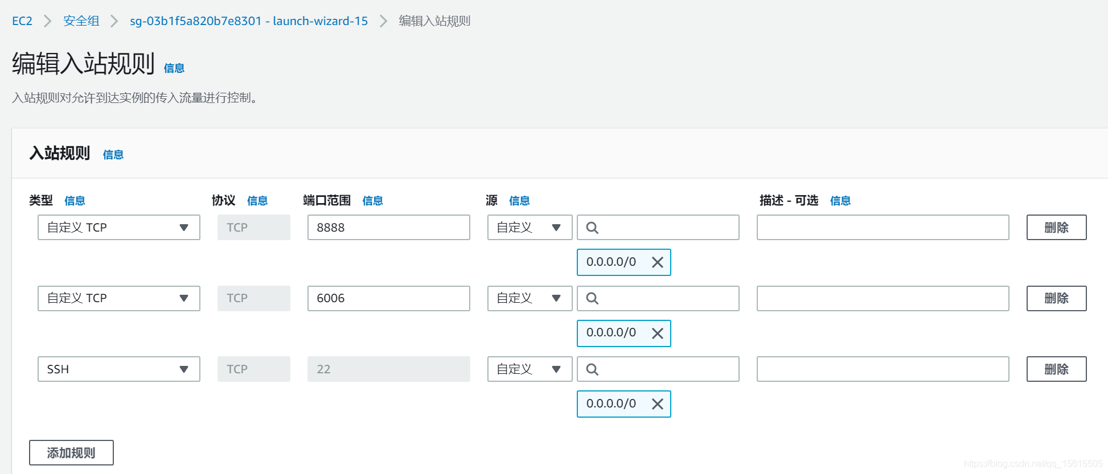Screen dimensions: 1108x474
Task: Click the description field for the 6006 rule
Action: tap(883, 298)
